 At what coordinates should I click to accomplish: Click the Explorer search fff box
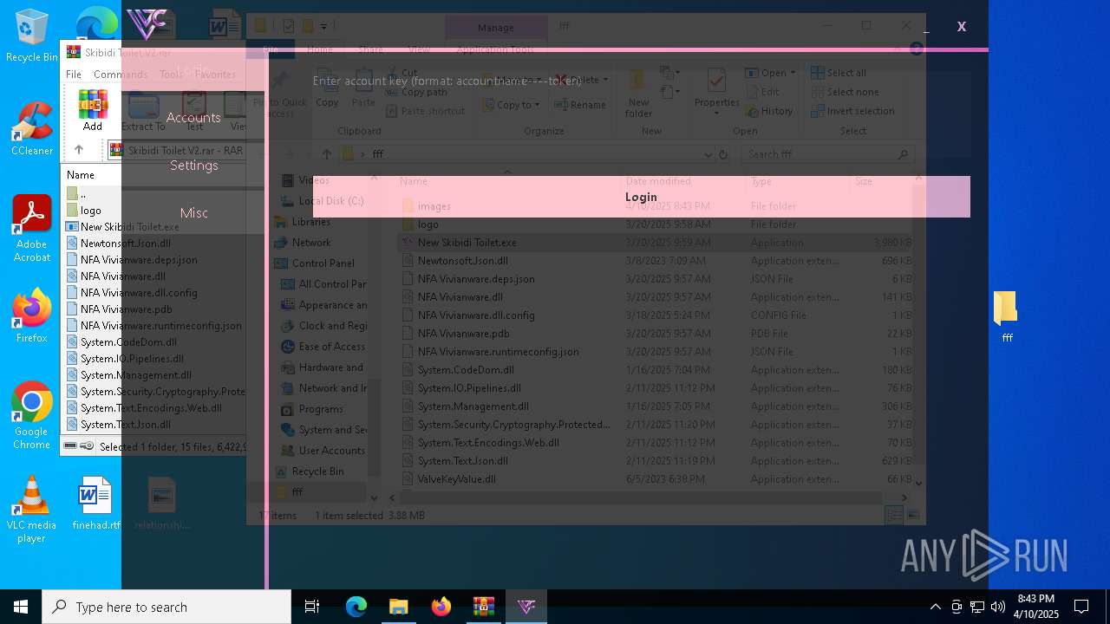(828, 154)
